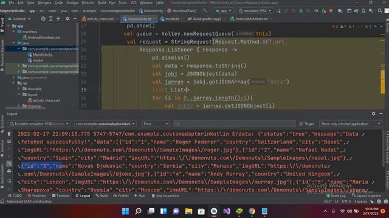Open the Event Log button
Screen dimensions: 389x218
coord(336,196)
